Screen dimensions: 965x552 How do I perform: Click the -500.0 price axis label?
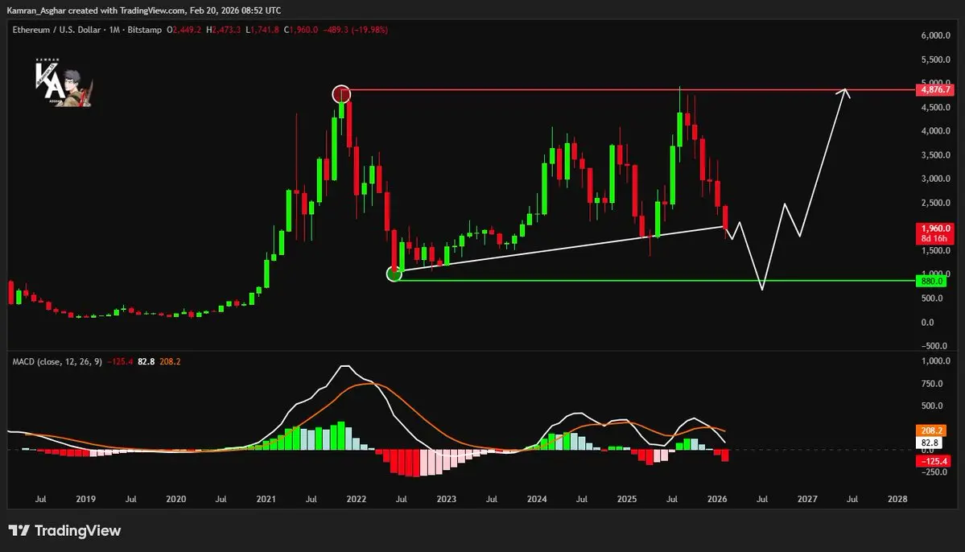pos(935,346)
